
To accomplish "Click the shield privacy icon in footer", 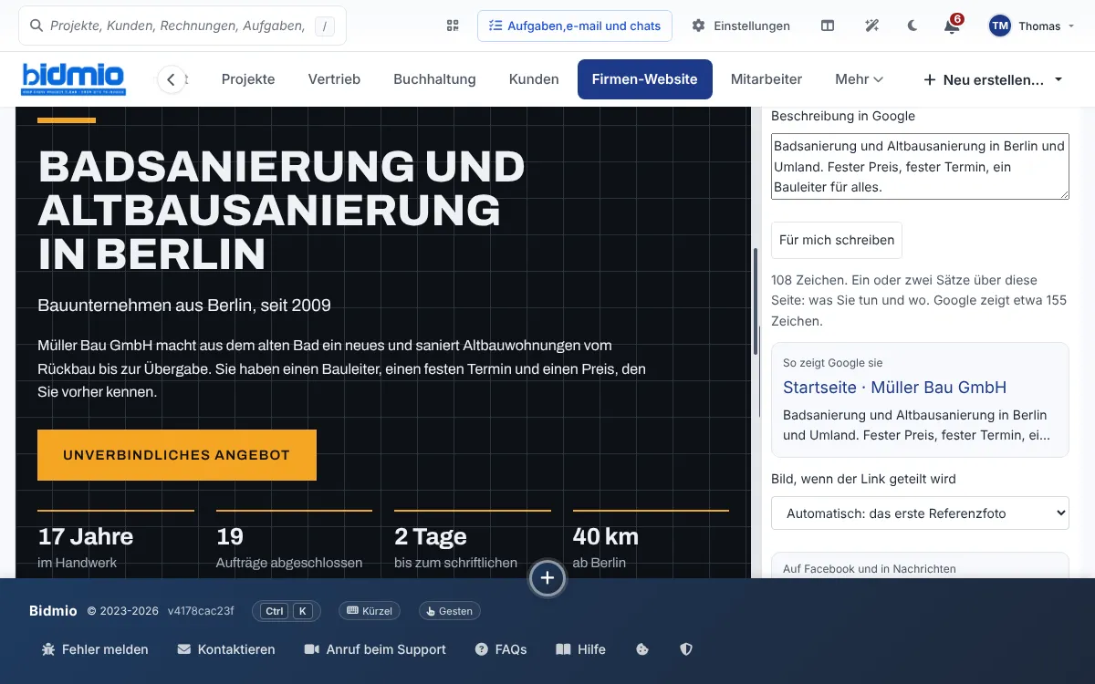I will click(x=686, y=649).
